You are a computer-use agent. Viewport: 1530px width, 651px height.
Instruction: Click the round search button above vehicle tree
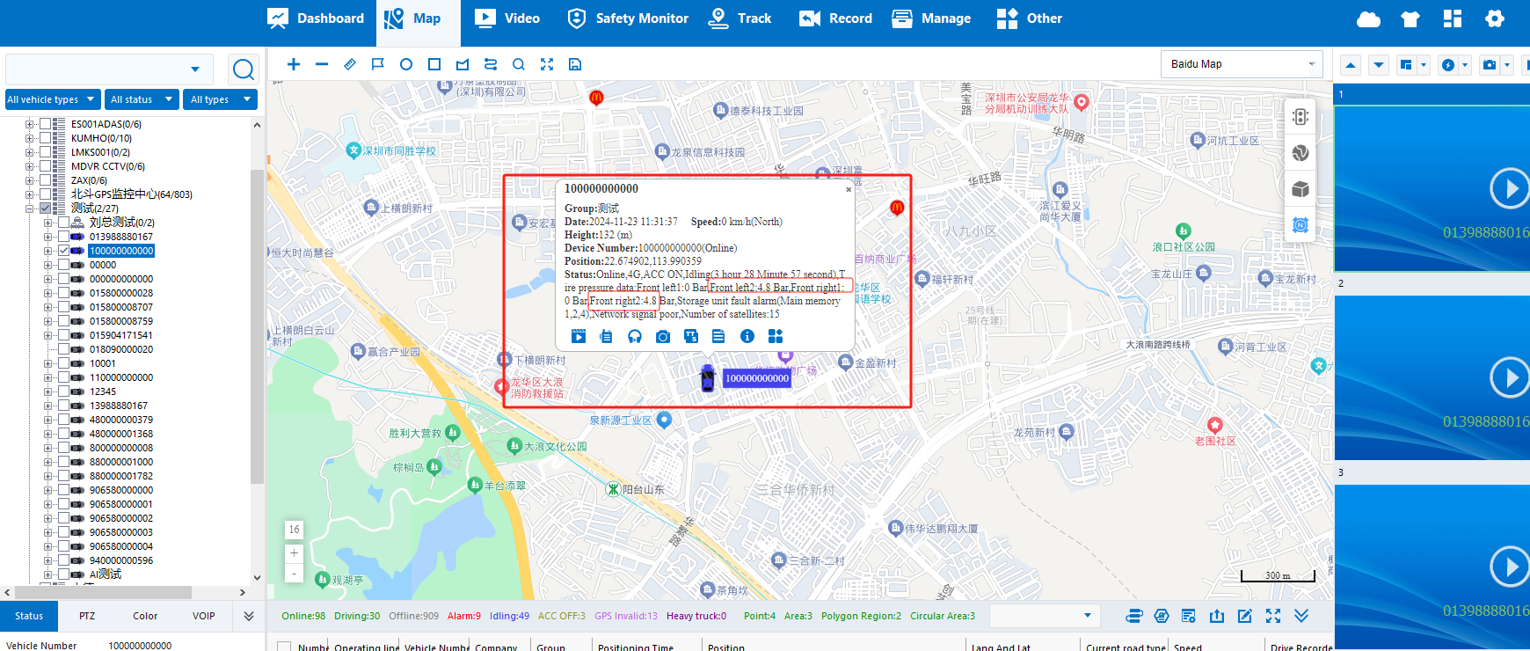244,69
